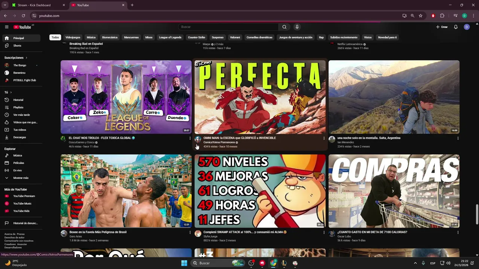Open taskbar weather widget 21°C Despejado
Image resolution: width=479 pixels, height=269 pixels.
coord(15,263)
